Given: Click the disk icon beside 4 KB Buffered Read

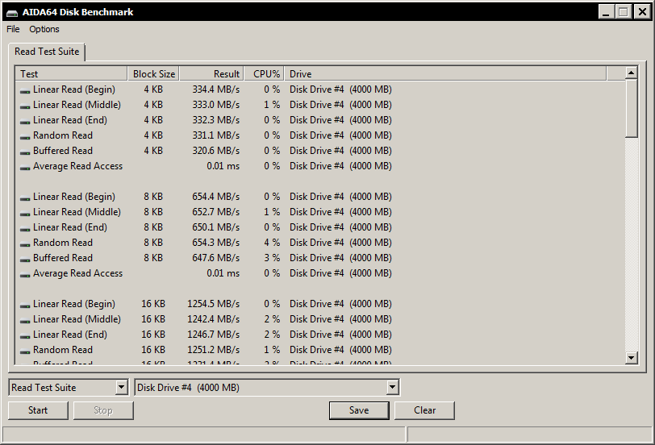Looking at the screenshot, I should [25, 152].
